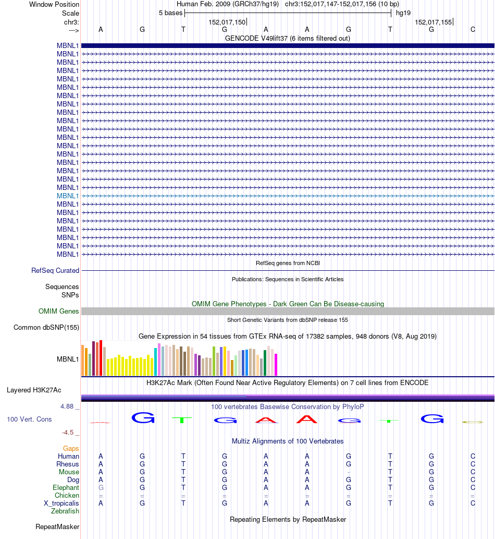Click the MBNL1 GTEx expression bar chart
This screenshot has height=539, width=495.
click(x=179, y=358)
